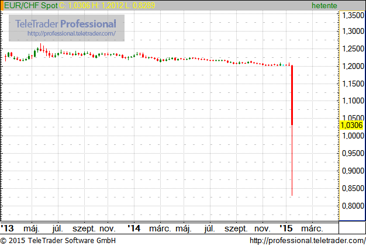366x246 pixels.
Task: Click the 1,0000 price axis label
Action: point(353,136)
